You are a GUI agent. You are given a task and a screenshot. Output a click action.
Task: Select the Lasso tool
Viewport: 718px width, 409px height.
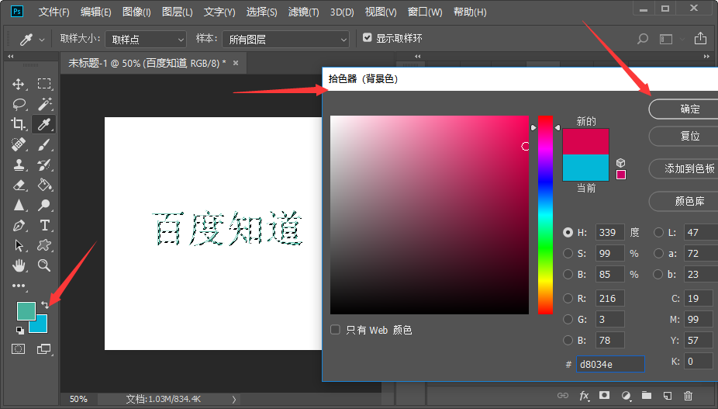(x=19, y=104)
